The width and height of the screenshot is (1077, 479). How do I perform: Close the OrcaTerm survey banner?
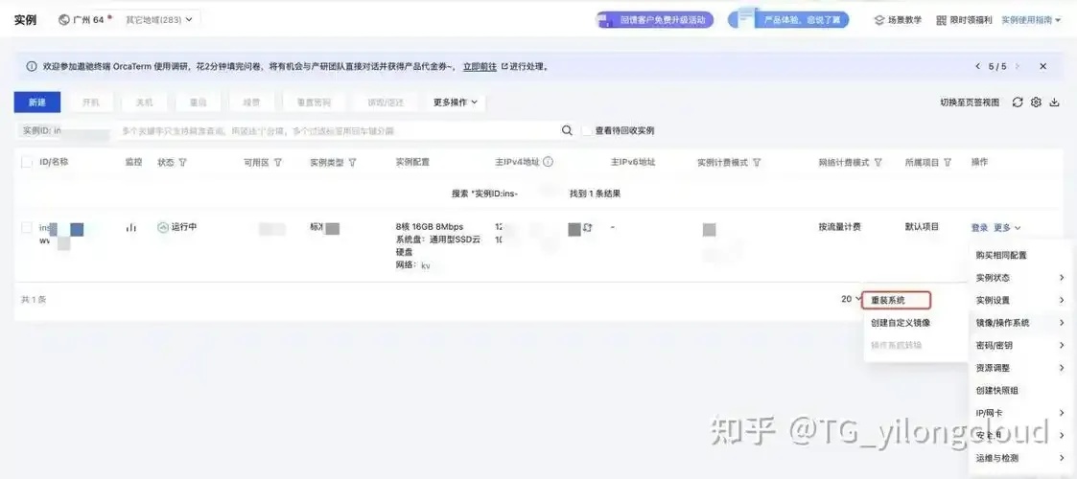(1042, 66)
